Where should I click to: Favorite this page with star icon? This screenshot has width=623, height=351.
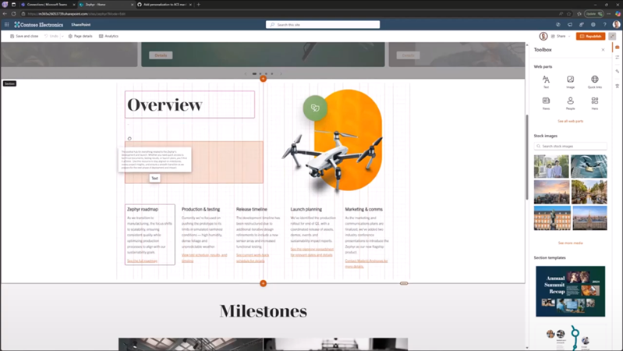coord(569,13)
